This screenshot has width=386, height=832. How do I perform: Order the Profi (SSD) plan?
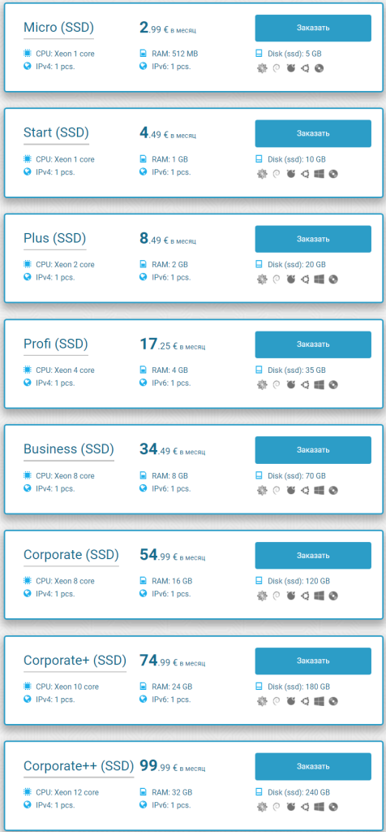click(x=313, y=344)
